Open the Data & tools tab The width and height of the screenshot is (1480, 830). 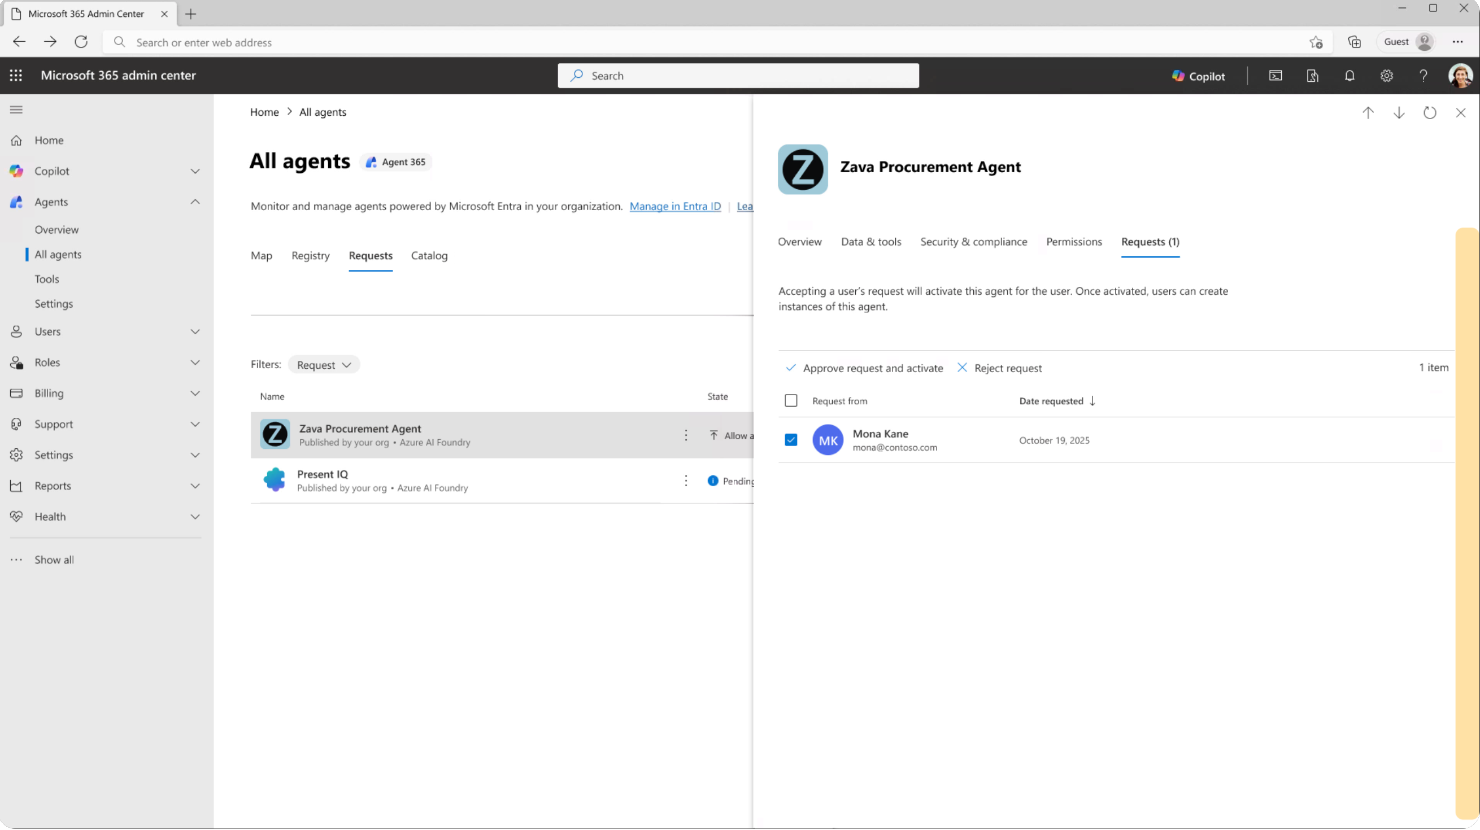click(871, 242)
